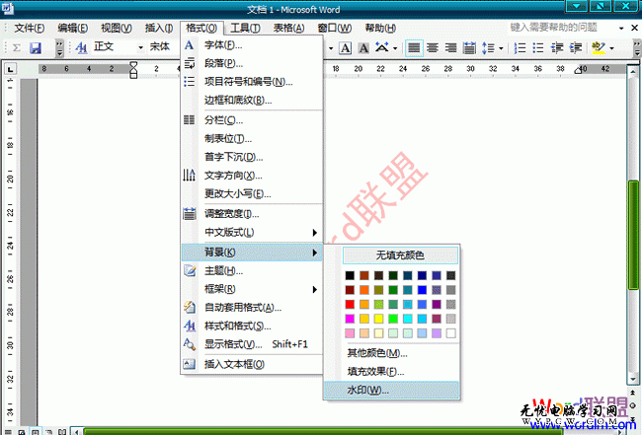The height and width of the screenshot is (435, 642).
Task: Apply Align Right
Action: [450, 48]
